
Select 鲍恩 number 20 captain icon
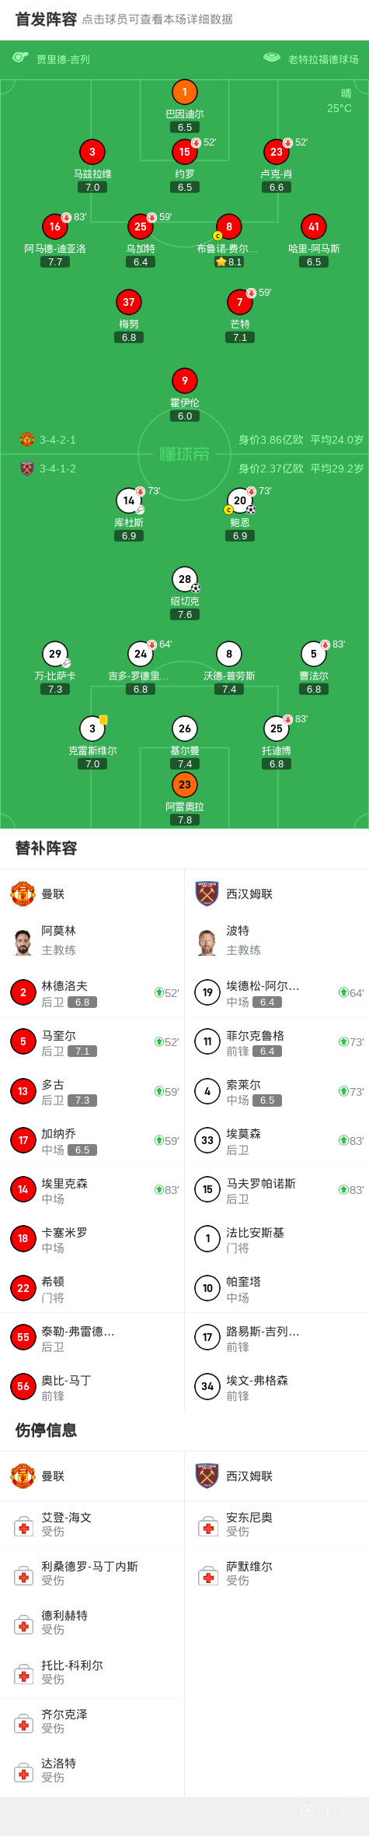(239, 500)
